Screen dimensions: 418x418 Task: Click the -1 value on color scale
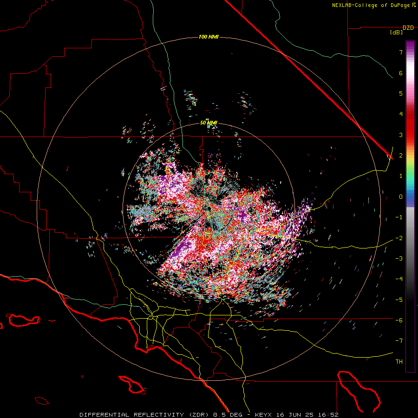click(x=399, y=217)
